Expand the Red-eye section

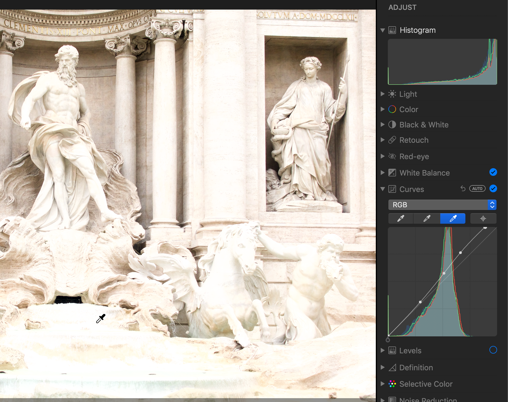(383, 156)
